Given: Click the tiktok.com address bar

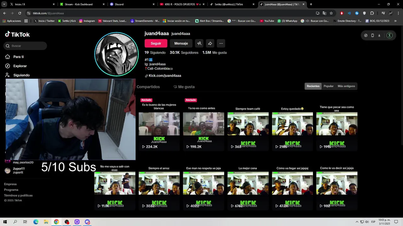Looking at the screenshot, I should (x=170, y=13).
